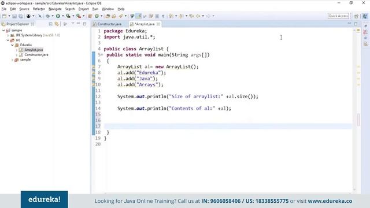The width and height of the screenshot is (370, 208).
Task: Expand the sample package under src
Action: (x=12, y=60)
